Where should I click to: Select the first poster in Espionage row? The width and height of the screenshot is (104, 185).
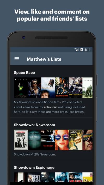pyautogui.click(x=21, y=177)
